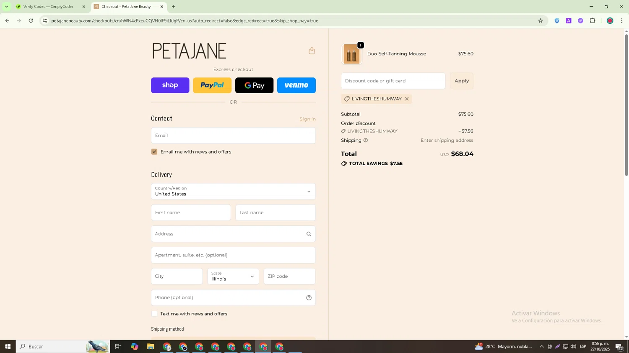Open the round purple extension icon
Viewport: 629px width, 353px height.
coord(580,20)
